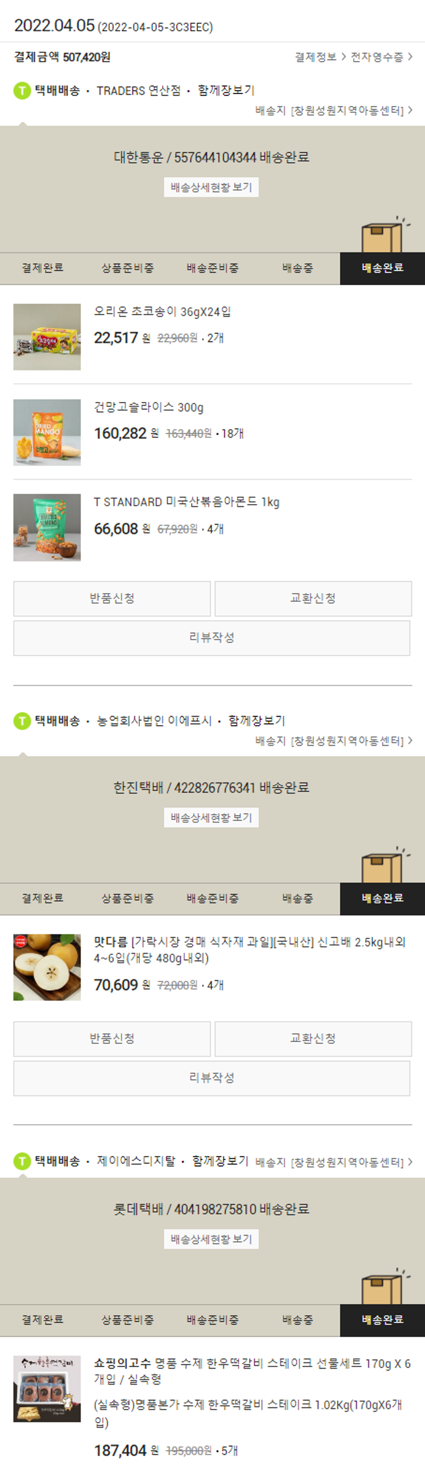Open 결제정보 payment details
425x1468 pixels.
click(x=320, y=57)
